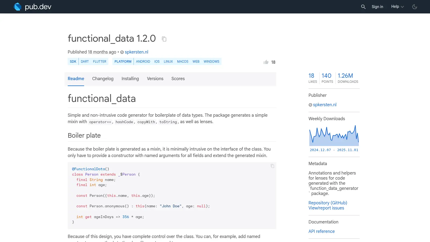Click the like count 18 beside thumbs-up

273,62
